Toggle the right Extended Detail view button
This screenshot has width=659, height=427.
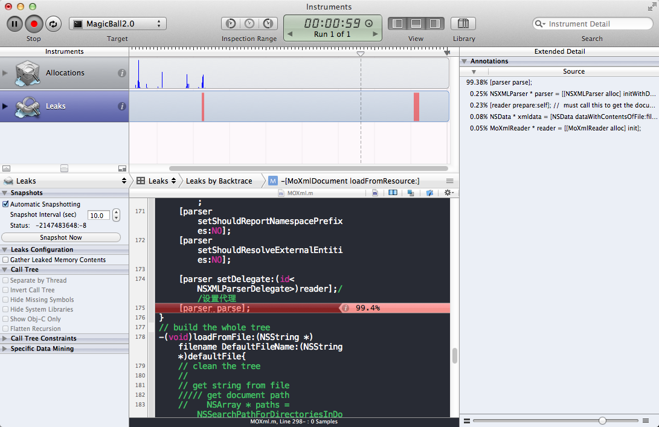(434, 24)
